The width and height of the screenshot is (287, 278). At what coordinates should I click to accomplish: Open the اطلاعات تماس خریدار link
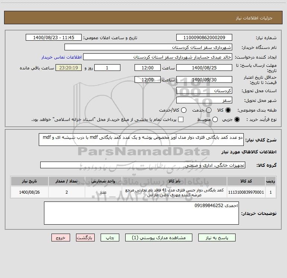pyautogui.click(x=61, y=57)
